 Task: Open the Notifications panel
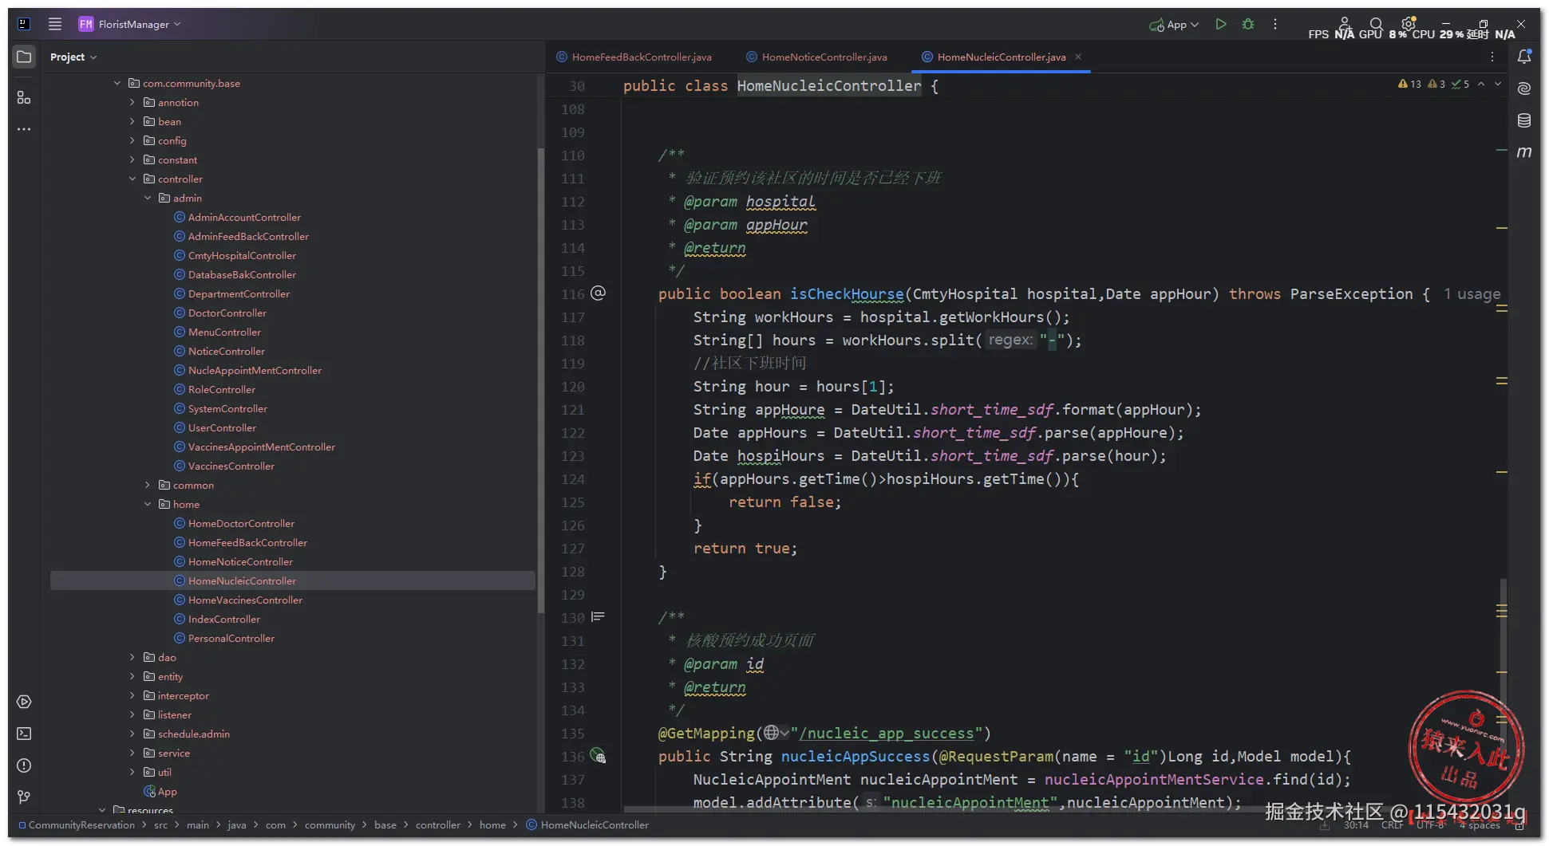[1524, 57]
